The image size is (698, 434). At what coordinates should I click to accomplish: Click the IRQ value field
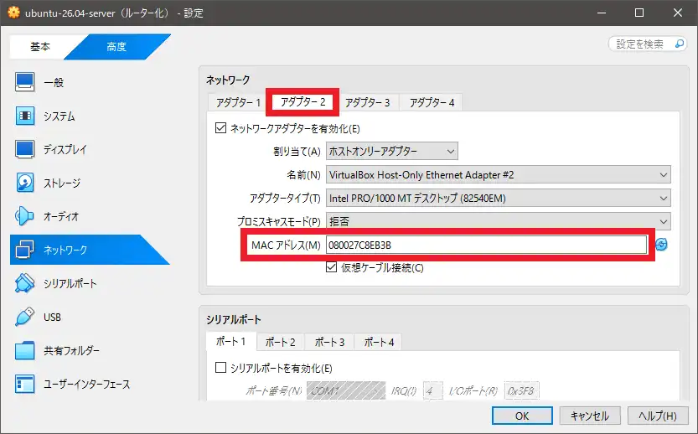point(432,390)
